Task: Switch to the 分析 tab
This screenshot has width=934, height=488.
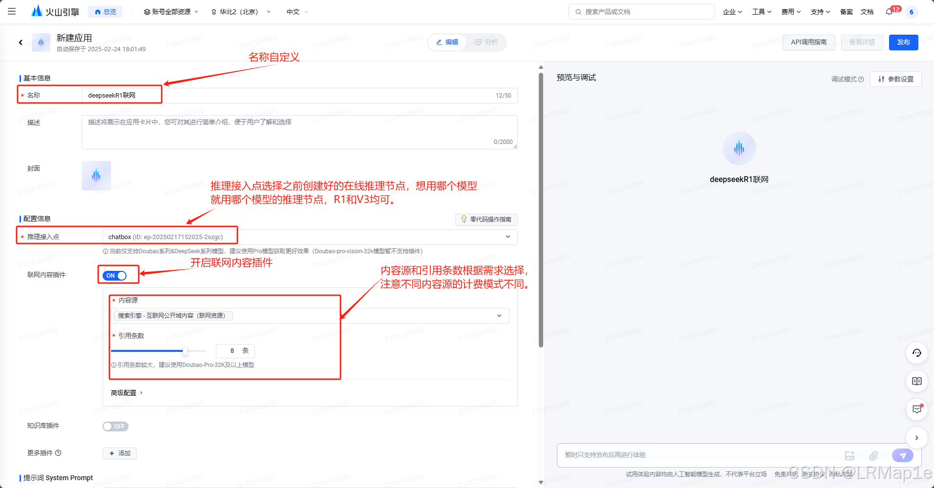Action: [x=486, y=42]
